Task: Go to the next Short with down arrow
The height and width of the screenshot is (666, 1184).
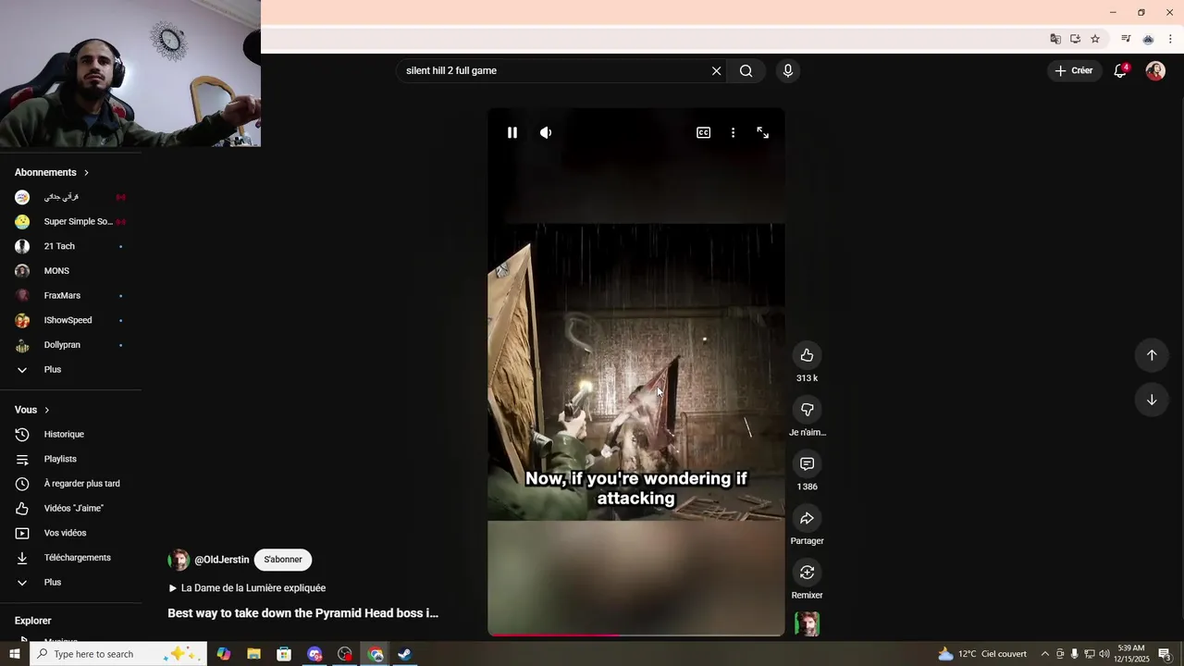Action: coord(1152,400)
